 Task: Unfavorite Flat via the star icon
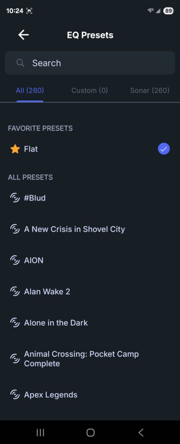tap(15, 149)
